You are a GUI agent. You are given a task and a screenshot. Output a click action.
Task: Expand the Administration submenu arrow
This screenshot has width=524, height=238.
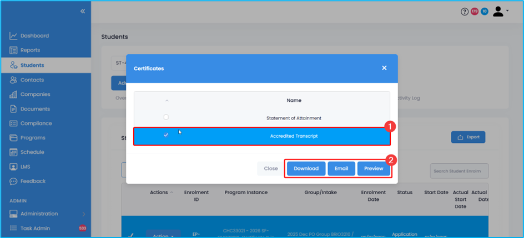tap(83, 214)
